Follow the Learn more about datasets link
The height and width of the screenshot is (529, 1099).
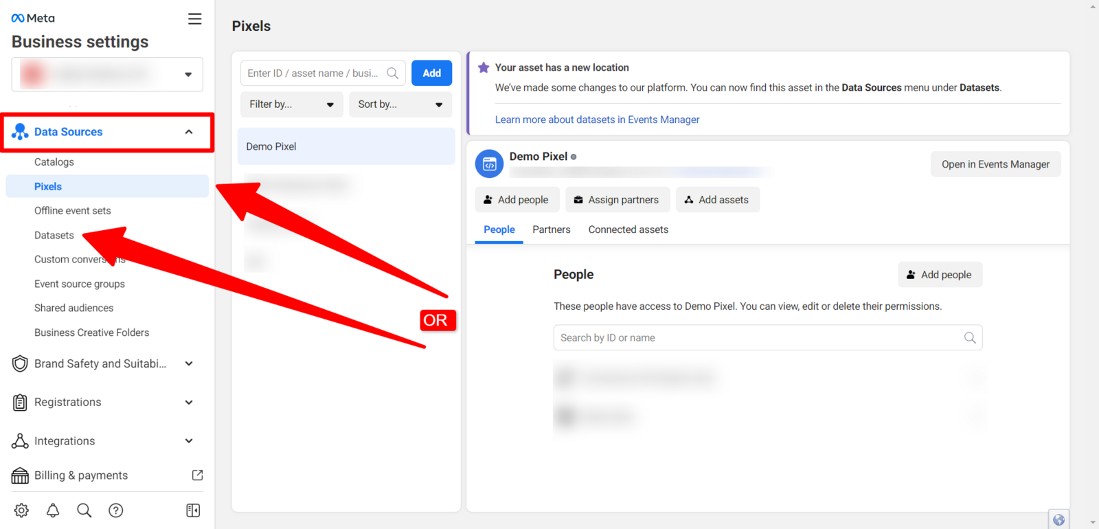pyautogui.click(x=597, y=120)
